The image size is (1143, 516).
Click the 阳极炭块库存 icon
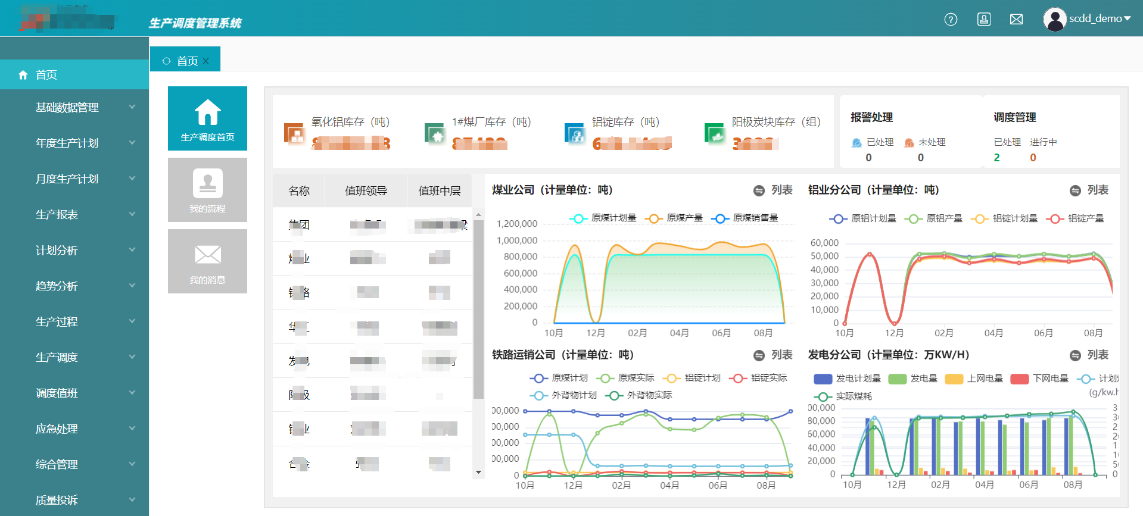(x=715, y=133)
